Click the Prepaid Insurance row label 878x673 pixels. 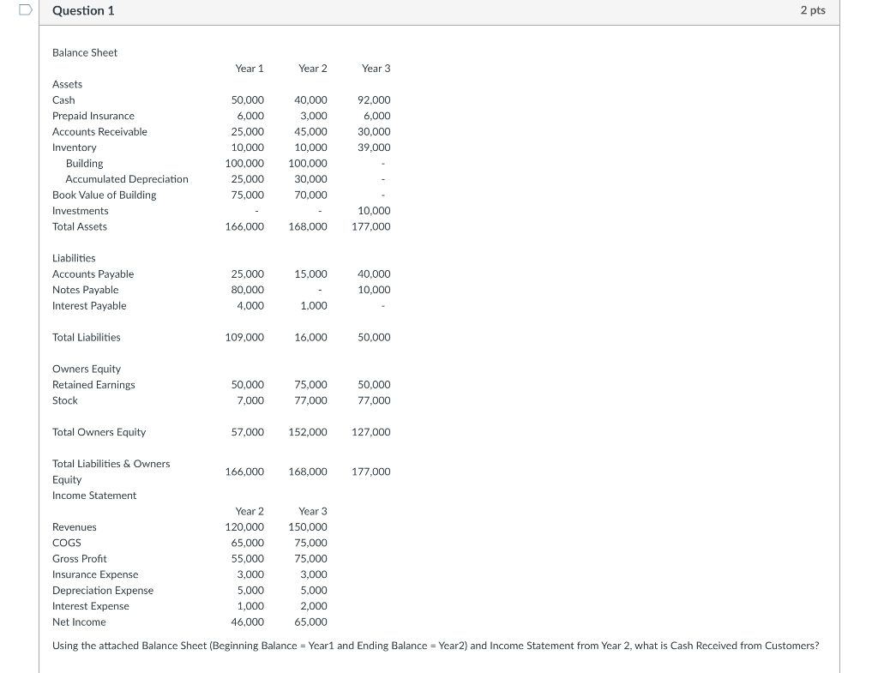tap(93, 115)
